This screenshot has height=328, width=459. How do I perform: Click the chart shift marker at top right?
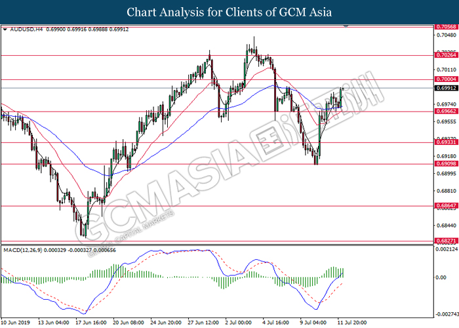tap(346, 26)
